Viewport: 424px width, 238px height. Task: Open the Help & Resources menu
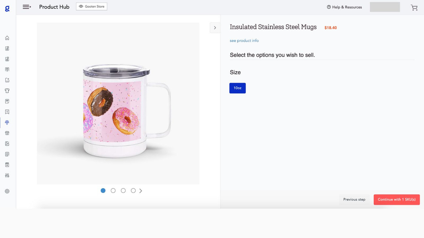tap(344, 7)
